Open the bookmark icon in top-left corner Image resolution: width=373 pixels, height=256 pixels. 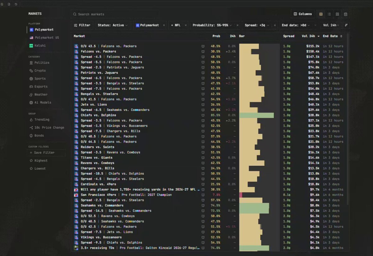[2, 4]
